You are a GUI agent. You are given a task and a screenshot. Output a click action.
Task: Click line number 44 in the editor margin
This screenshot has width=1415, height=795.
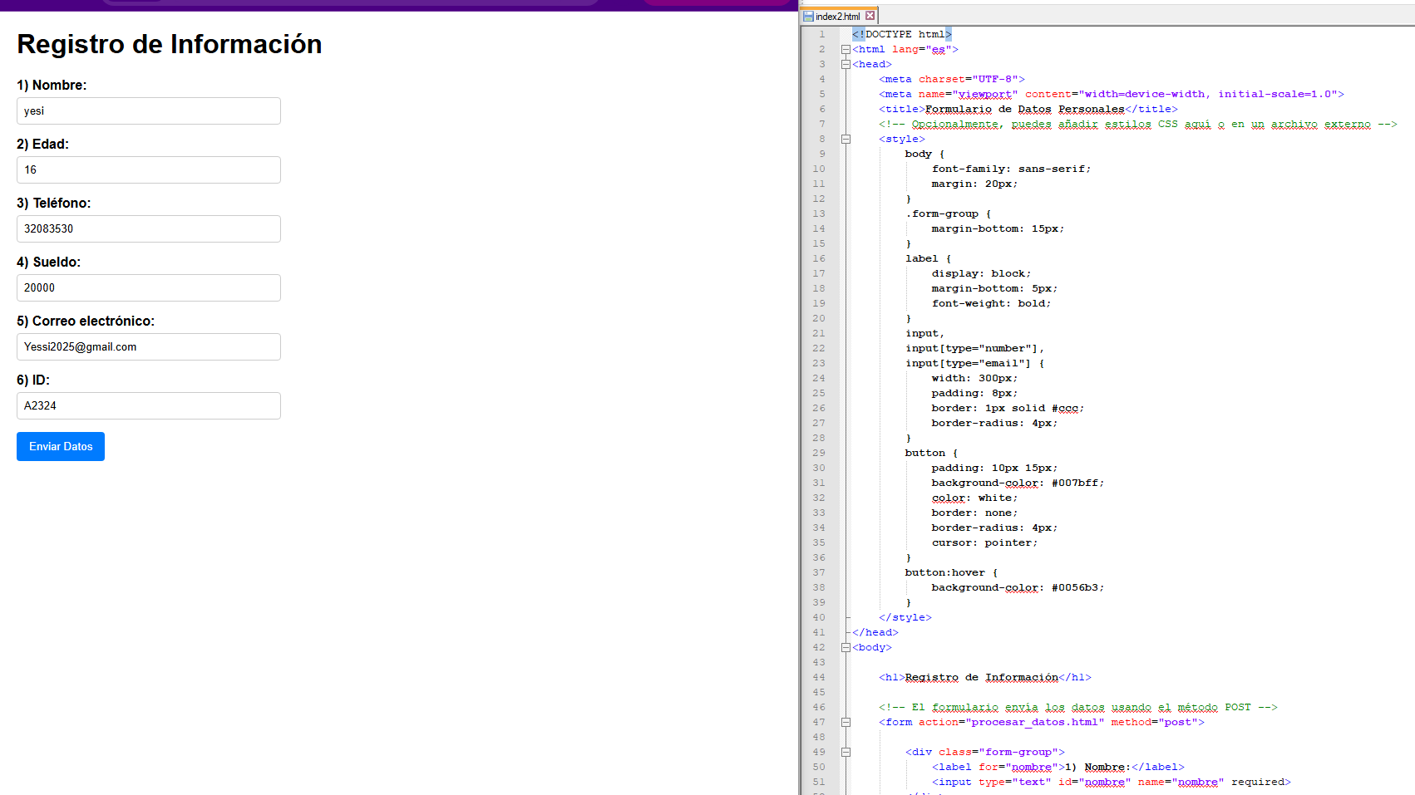click(819, 678)
